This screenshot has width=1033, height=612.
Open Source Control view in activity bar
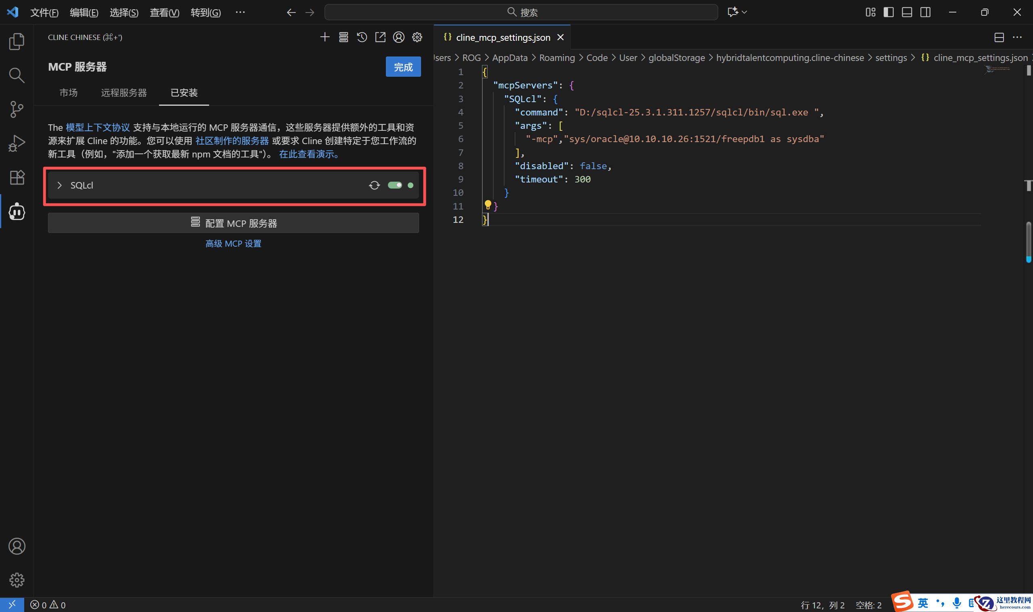click(17, 109)
